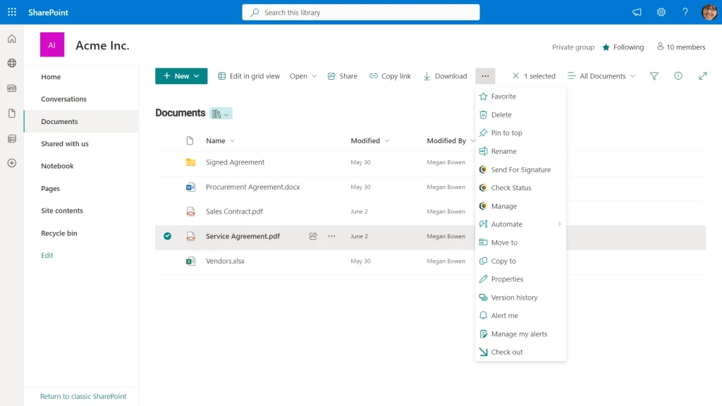Open Version history
The image size is (722, 406).
520,297
